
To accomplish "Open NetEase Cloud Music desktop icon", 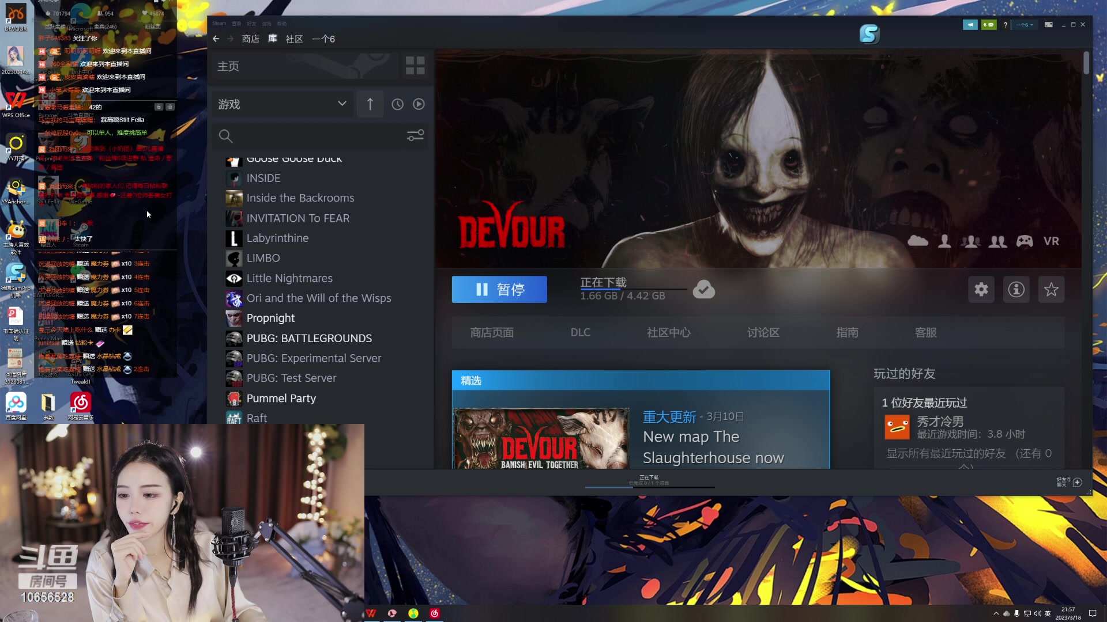I will pos(80,406).
